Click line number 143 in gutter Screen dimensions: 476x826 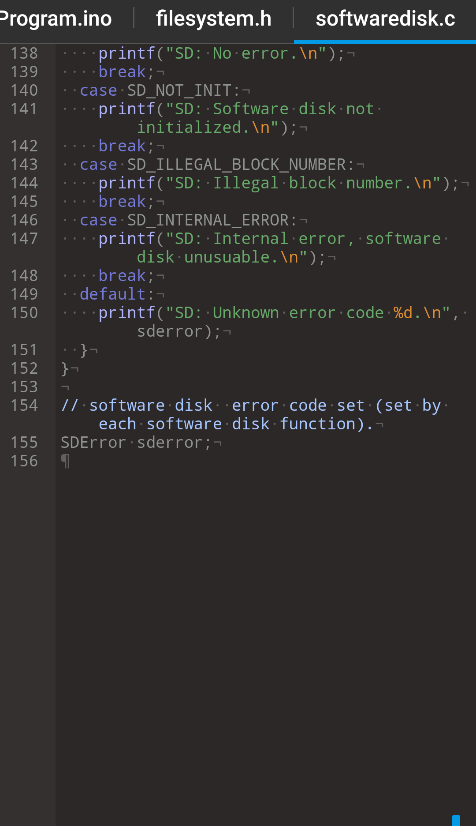24,165
